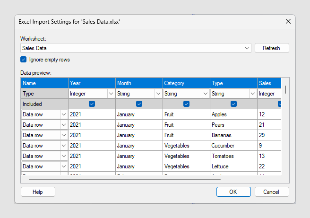Select the Year column header
Viewport: 310px width, 218px height.
coord(92,83)
